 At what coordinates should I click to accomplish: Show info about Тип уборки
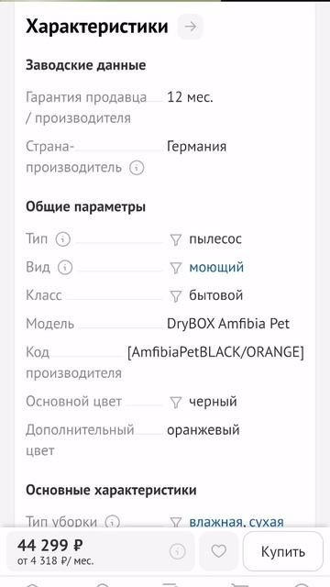click(113, 522)
